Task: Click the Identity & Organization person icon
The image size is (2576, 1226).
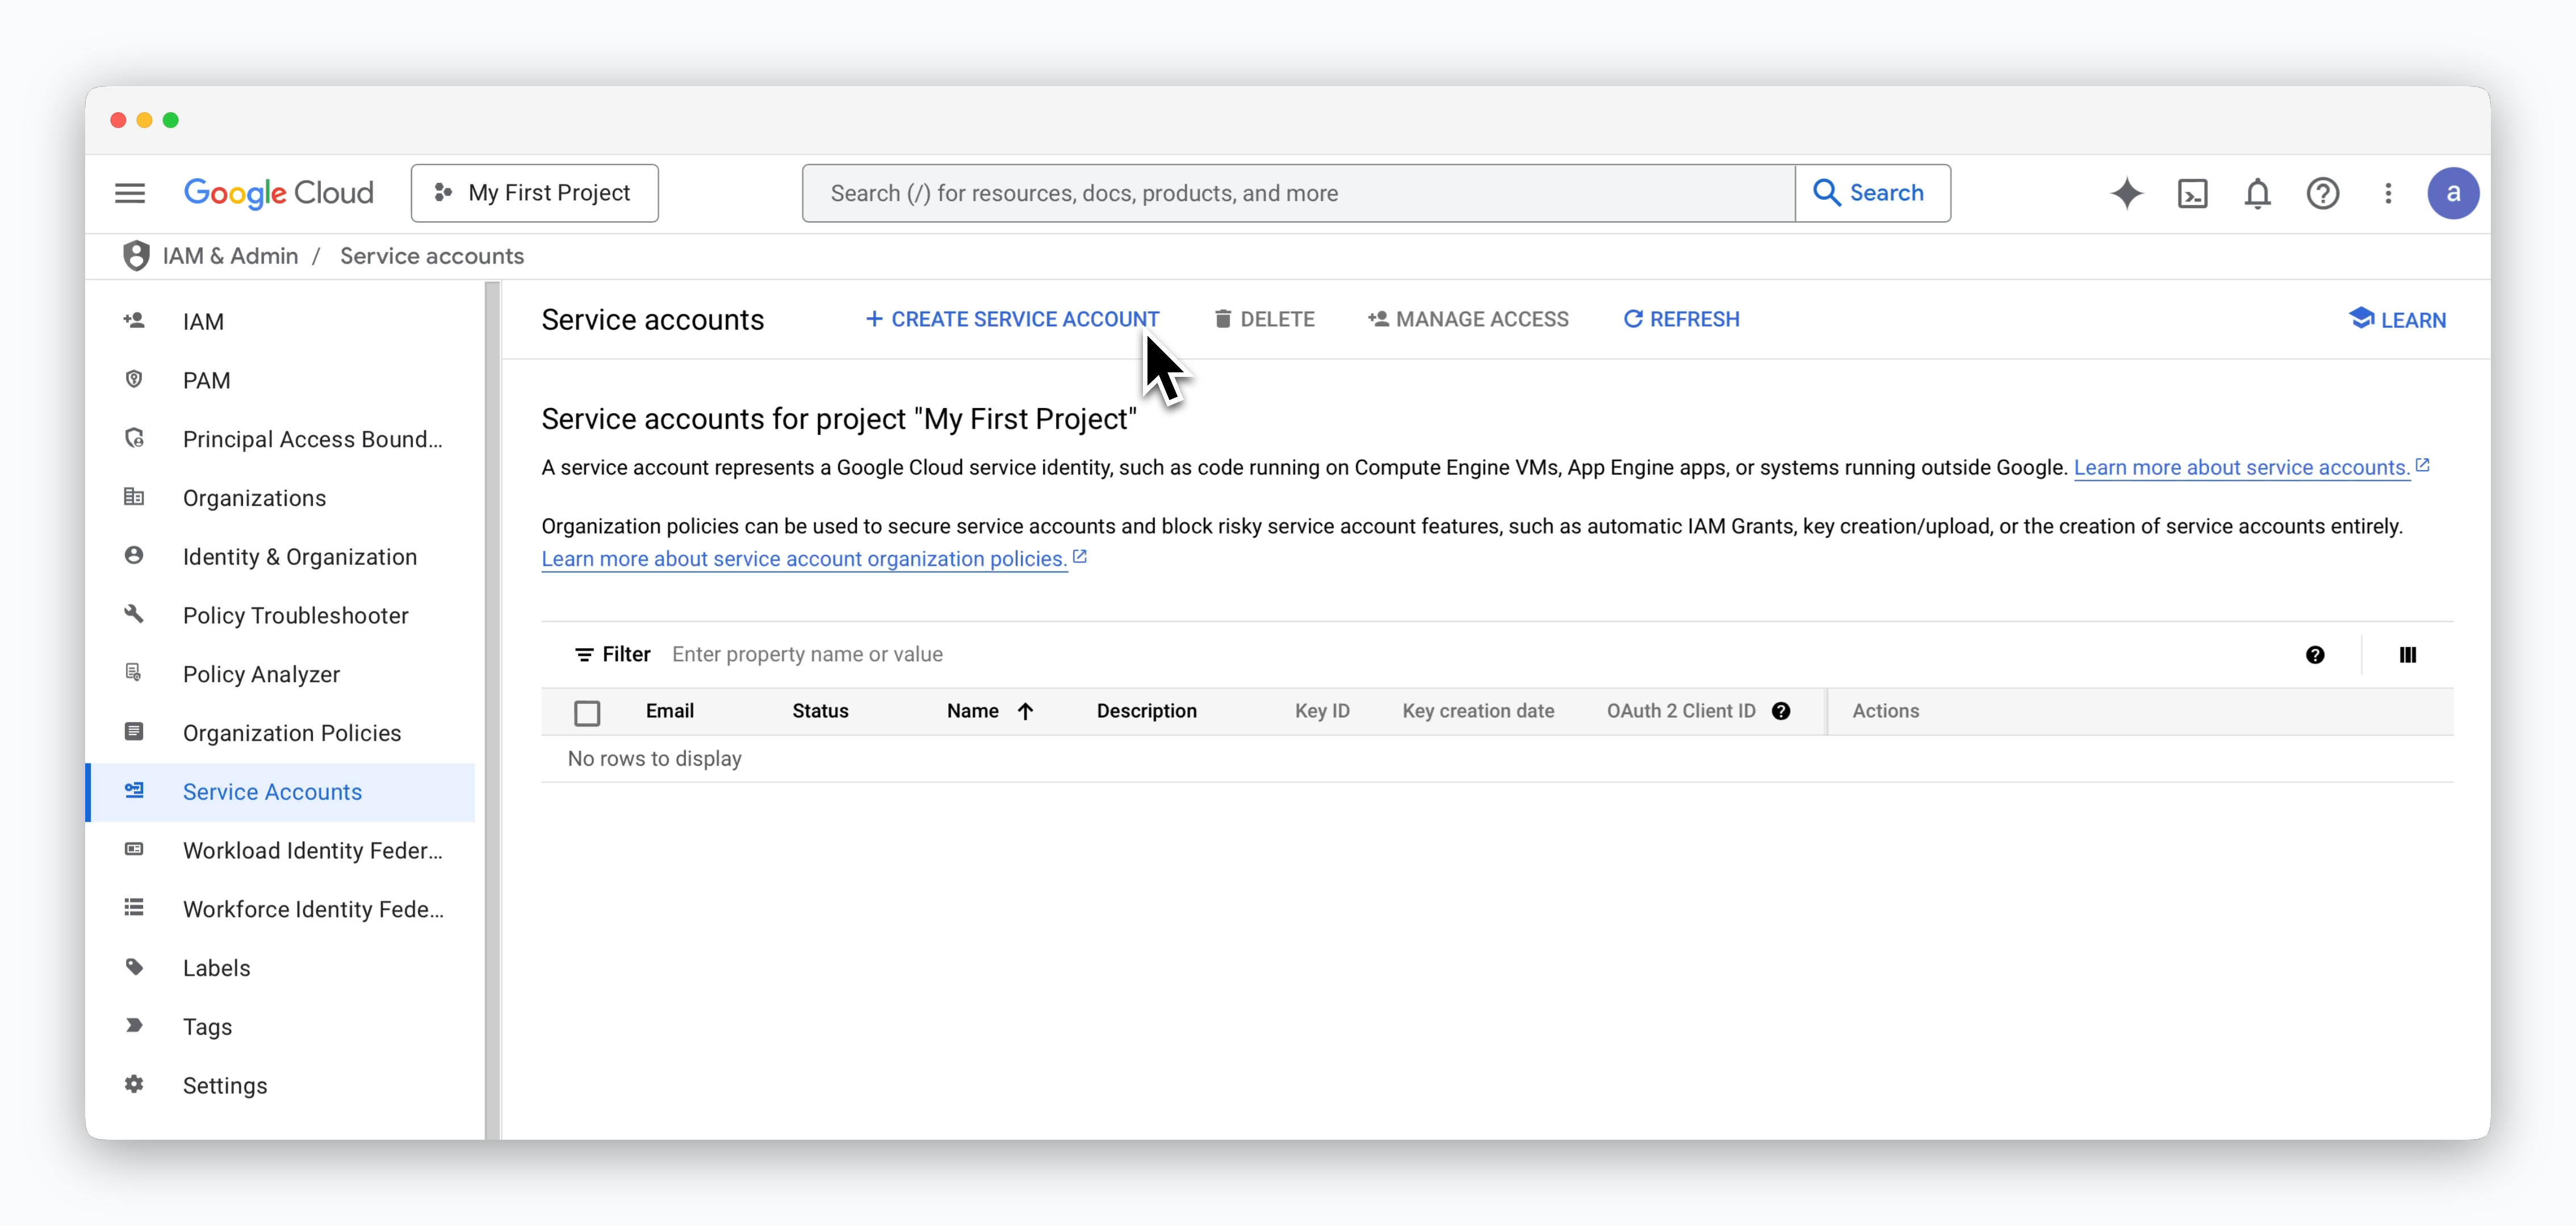Action: click(134, 555)
